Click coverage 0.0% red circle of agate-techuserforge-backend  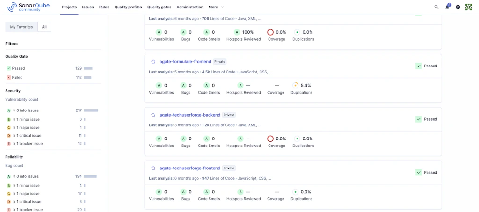[270, 139]
